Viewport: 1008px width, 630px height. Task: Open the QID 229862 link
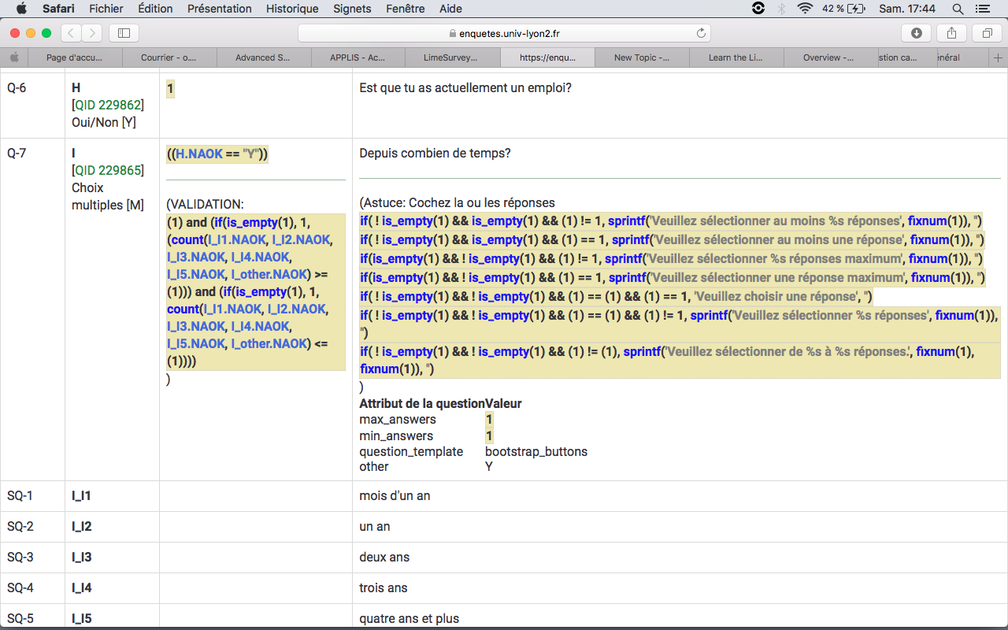pyautogui.click(x=109, y=105)
